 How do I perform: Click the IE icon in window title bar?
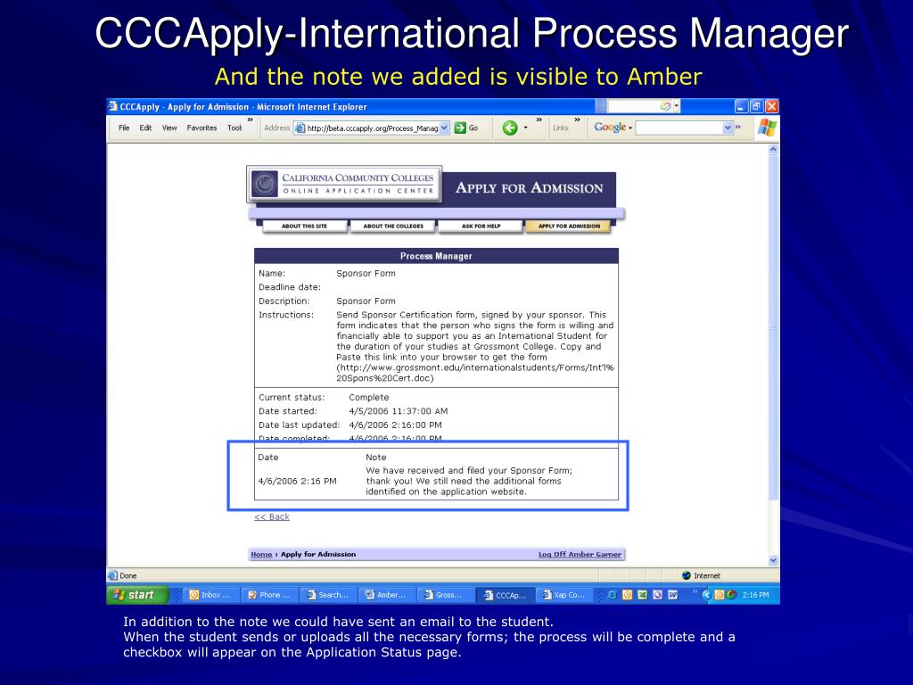(113, 107)
